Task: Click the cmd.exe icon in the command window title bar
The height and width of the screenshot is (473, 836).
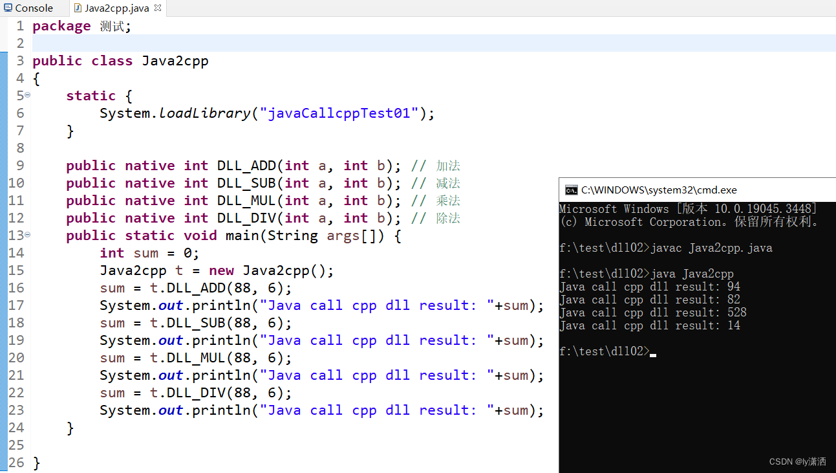Action: pos(571,190)
